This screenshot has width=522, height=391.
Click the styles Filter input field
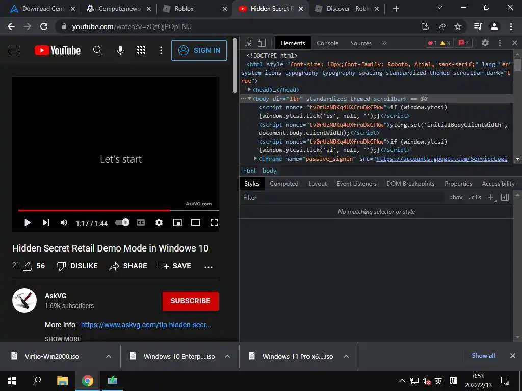(x=343, y=197)
